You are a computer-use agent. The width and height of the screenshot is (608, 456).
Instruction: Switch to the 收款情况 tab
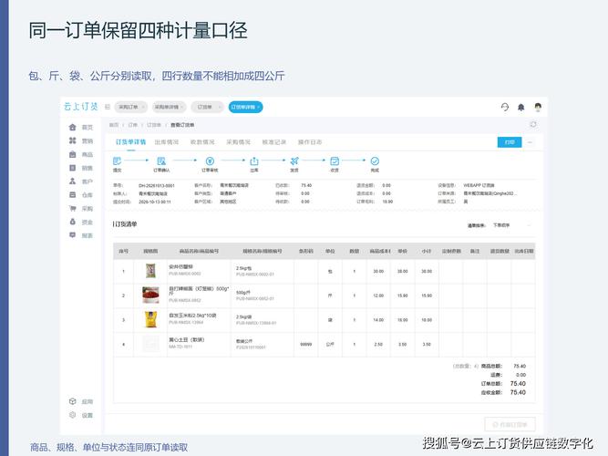202,142
